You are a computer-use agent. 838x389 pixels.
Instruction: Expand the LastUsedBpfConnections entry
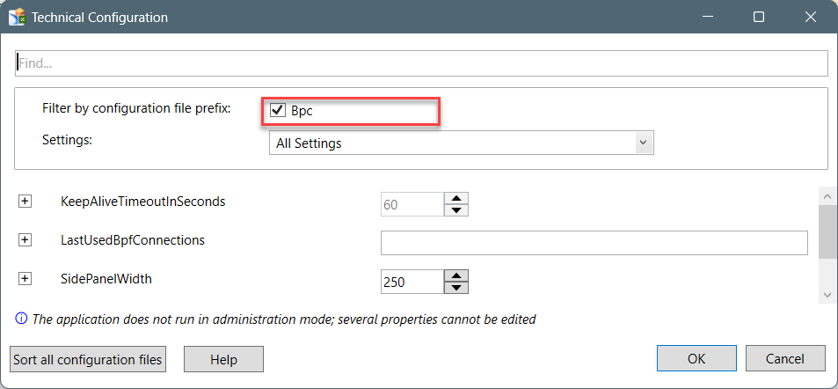pos(26,240)
